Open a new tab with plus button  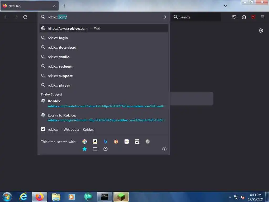(x=64, y=6)
